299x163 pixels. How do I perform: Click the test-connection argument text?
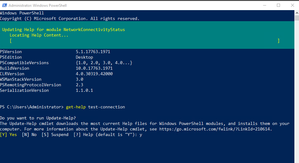pos(107,107)
